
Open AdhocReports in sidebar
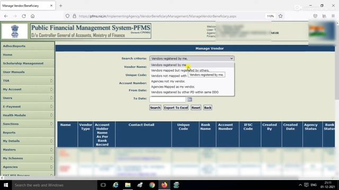point(28,46)
